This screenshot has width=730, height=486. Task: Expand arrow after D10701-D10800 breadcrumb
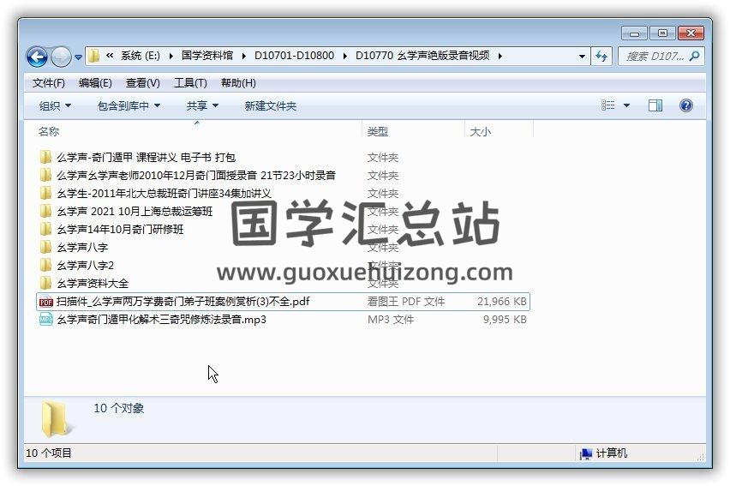click(345, 57)
